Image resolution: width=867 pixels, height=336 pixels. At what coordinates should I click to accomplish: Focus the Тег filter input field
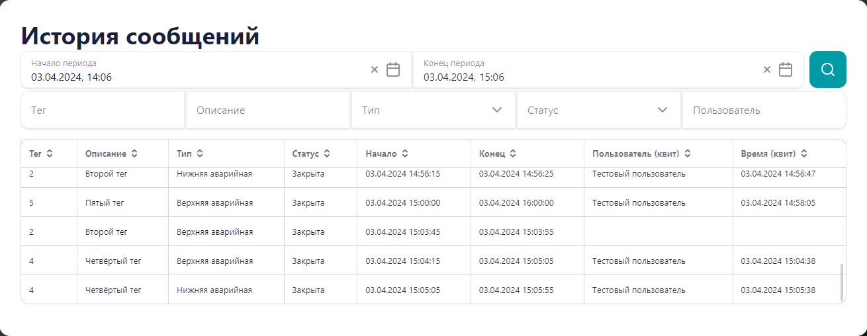coord(103,110)
